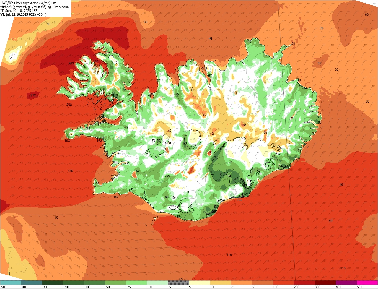The height and width of the screenshot is (289, 378).
Task: Click the '83' value on the map
Action: 367,14
